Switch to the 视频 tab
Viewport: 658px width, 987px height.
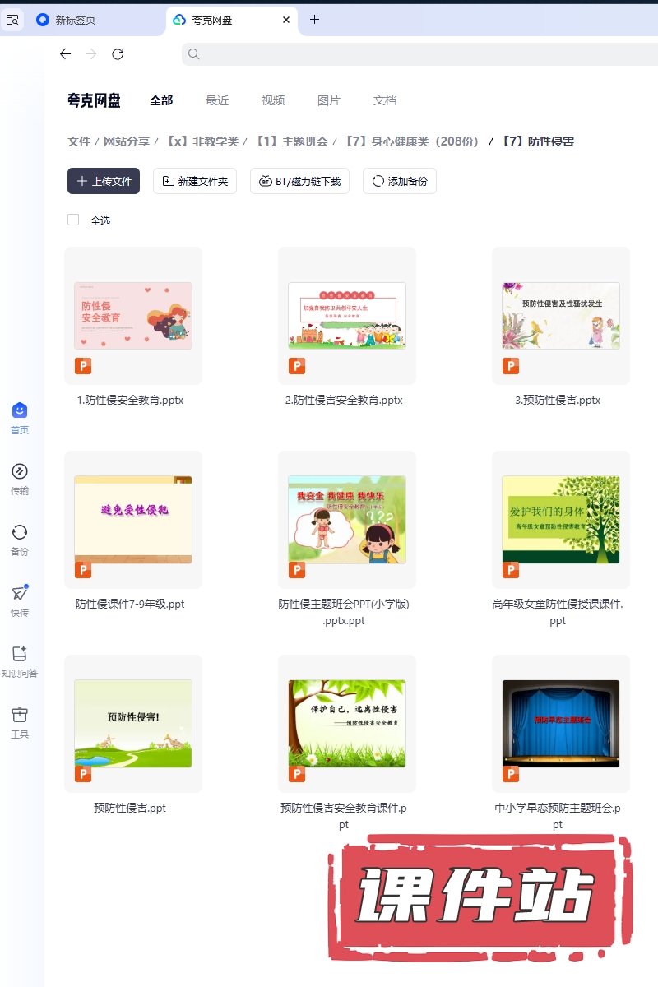click(x=273, y=100)
